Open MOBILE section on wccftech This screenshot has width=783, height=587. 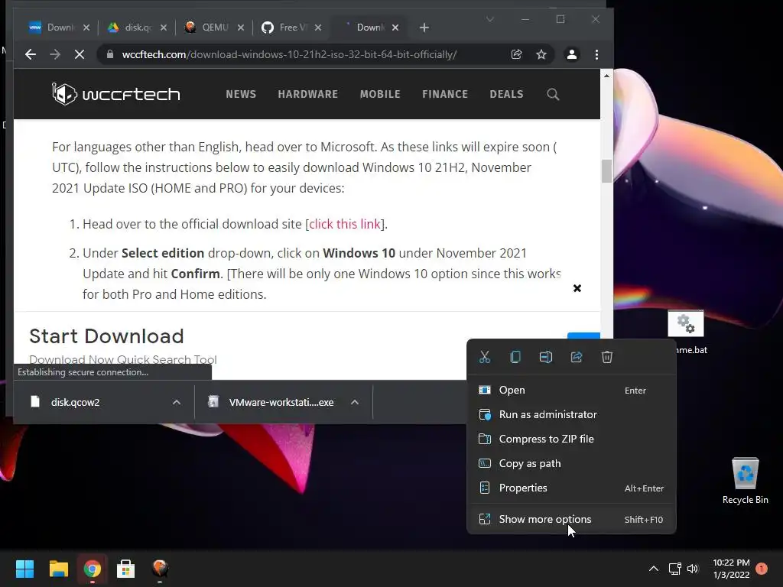coord(380,94)
